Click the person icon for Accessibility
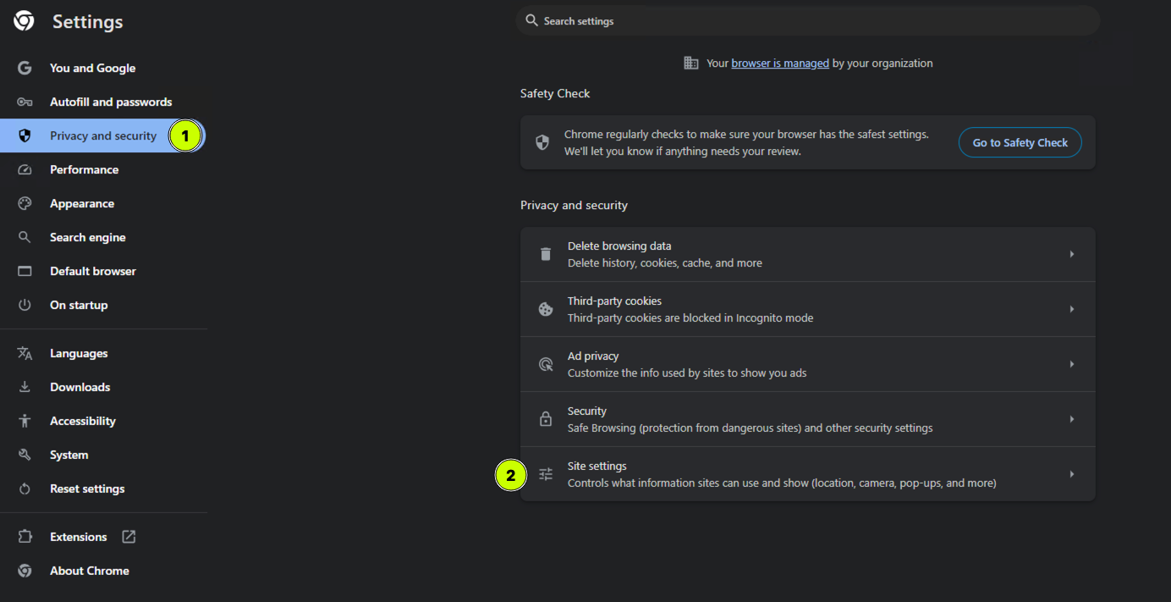Screen dimensions: 1171x602 [x=25, y=421]
